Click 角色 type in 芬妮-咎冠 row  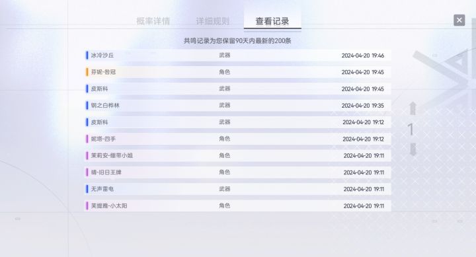(225, 72)
